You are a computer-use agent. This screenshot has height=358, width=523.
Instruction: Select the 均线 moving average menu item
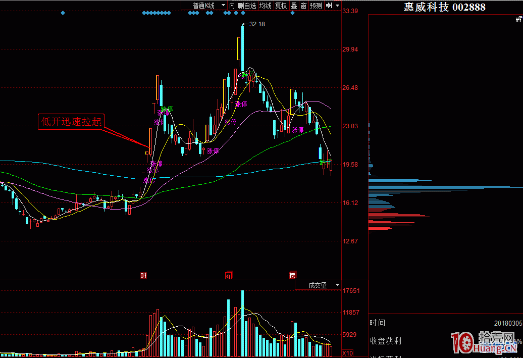click(266, 6)
